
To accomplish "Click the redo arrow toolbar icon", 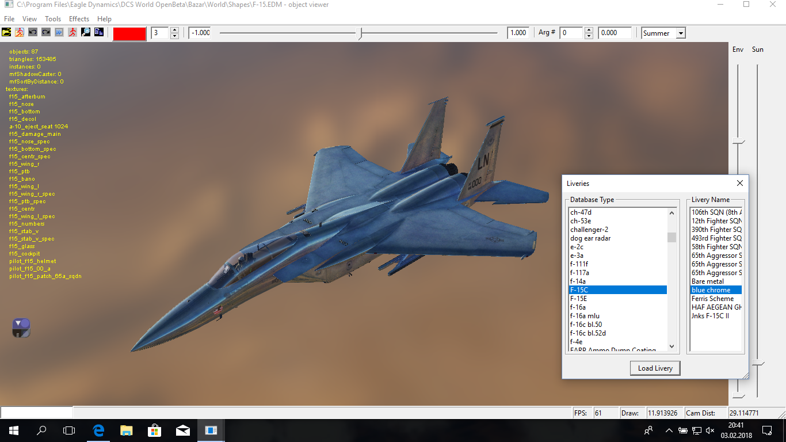I will click(45, 32).
